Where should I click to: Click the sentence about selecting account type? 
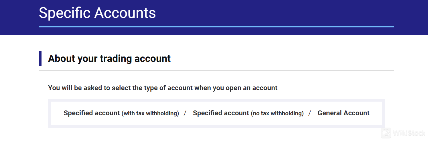point(163,88)
